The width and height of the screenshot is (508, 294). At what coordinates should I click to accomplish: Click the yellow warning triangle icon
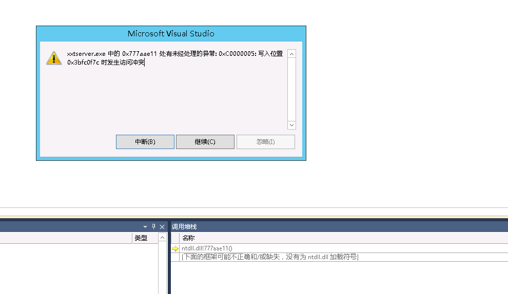[54, 58]
